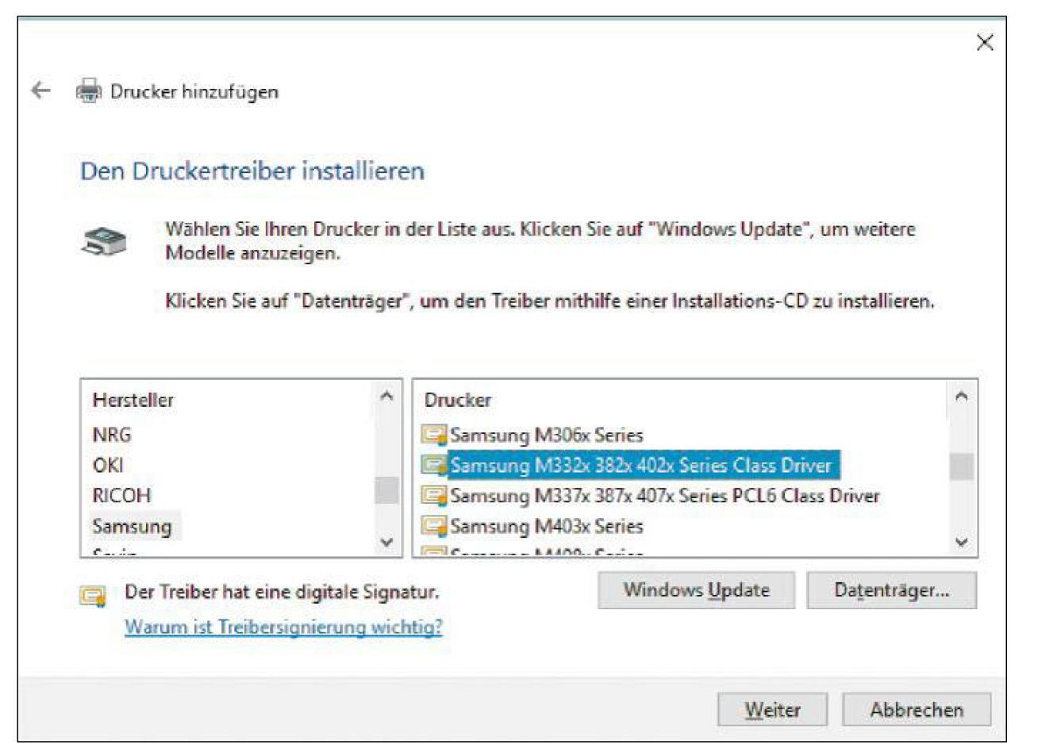The image size is (1038, 756).
Task: Open the Warum ist Treibersignierung wichtig? link
Action: (283, 627)
